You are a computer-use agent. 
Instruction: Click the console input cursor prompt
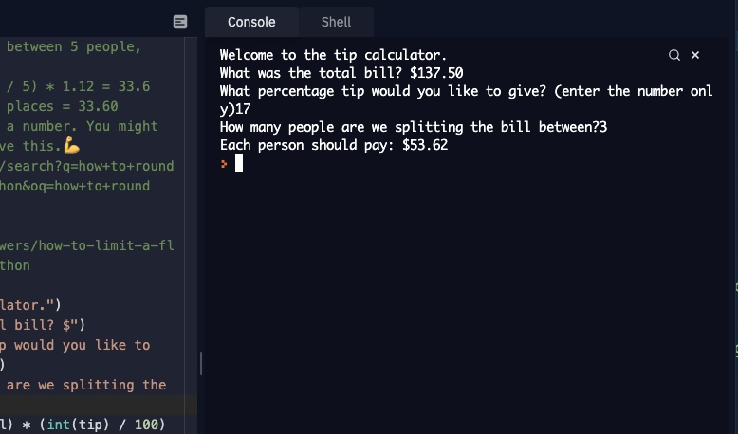[x=239, y=164]
